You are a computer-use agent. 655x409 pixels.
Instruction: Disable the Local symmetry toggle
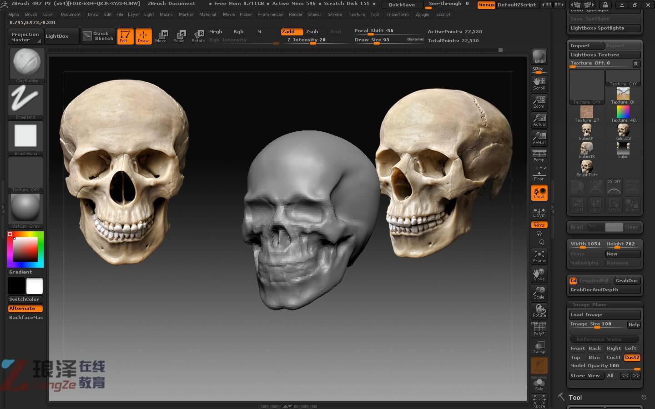(539, 193)
